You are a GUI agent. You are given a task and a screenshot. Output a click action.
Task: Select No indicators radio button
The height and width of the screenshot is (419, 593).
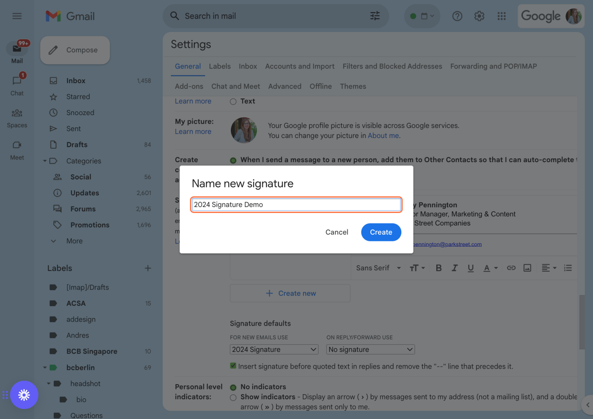click(x=233, y=388)
